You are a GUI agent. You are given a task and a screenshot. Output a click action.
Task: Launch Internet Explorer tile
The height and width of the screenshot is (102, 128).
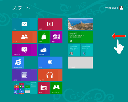tap(18, 62)
